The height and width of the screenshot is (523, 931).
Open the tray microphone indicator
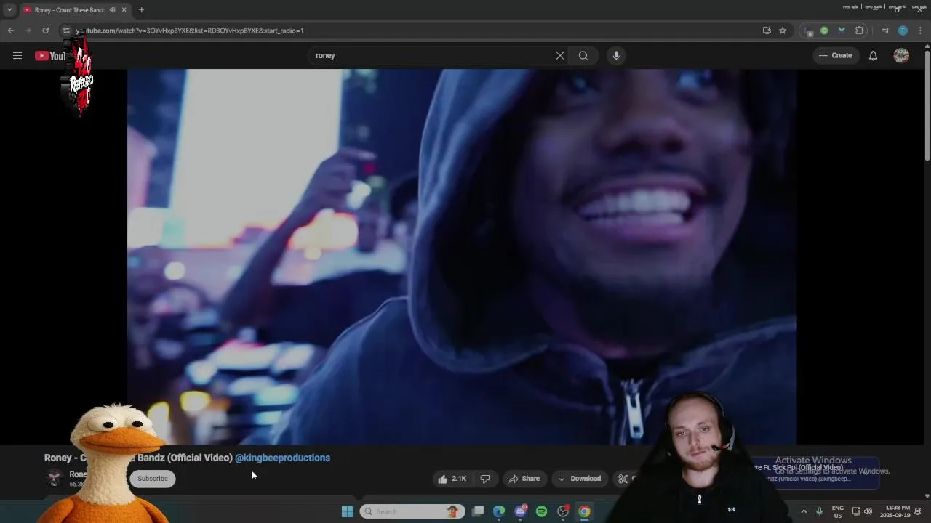[820, 511]
